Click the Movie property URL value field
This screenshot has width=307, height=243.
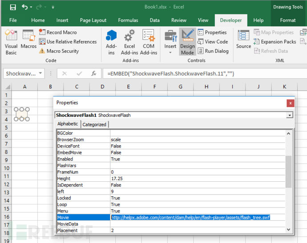point(190,217)
